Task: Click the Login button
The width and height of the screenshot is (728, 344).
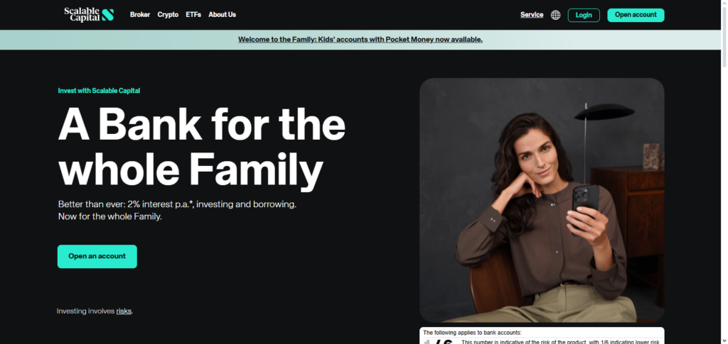Action: [x=584, y=15]
